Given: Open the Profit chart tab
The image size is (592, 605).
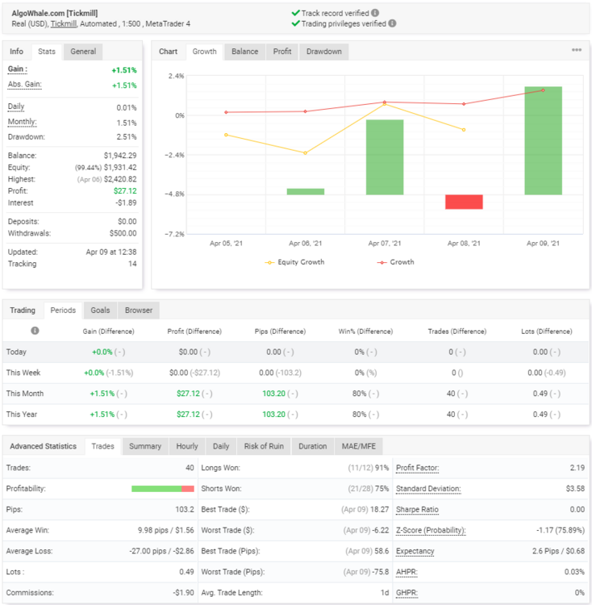Looking at the screenshot, I should click(x=282, y=52).
